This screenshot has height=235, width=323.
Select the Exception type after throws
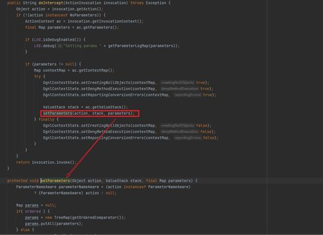[x=156, y=3]
